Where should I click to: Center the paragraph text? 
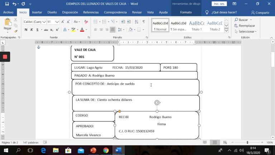pyautogui.click(x=101, y=30)
